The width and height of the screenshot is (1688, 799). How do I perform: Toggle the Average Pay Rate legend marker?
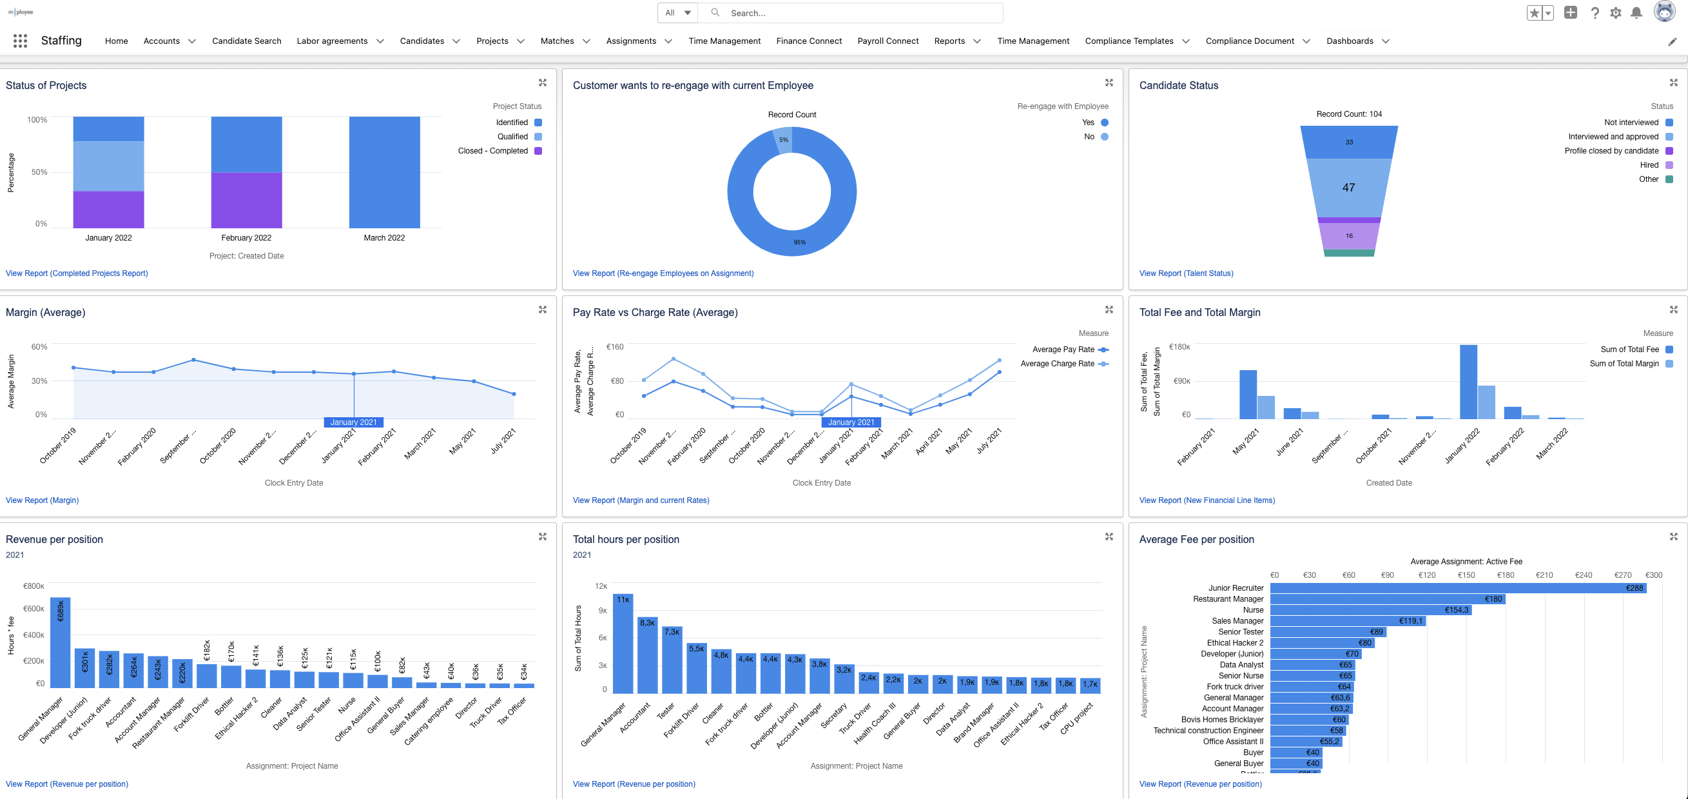tap(1103, 350)
